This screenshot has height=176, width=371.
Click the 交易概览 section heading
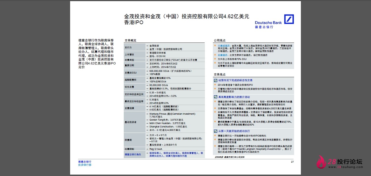[131, 40]
